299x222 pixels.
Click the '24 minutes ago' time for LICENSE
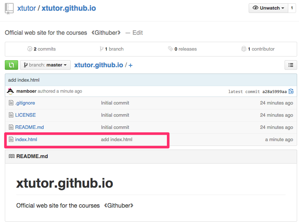[276, 115]
